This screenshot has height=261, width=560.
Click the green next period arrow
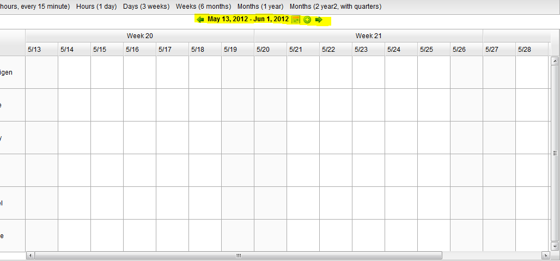[x=319, y=20]
